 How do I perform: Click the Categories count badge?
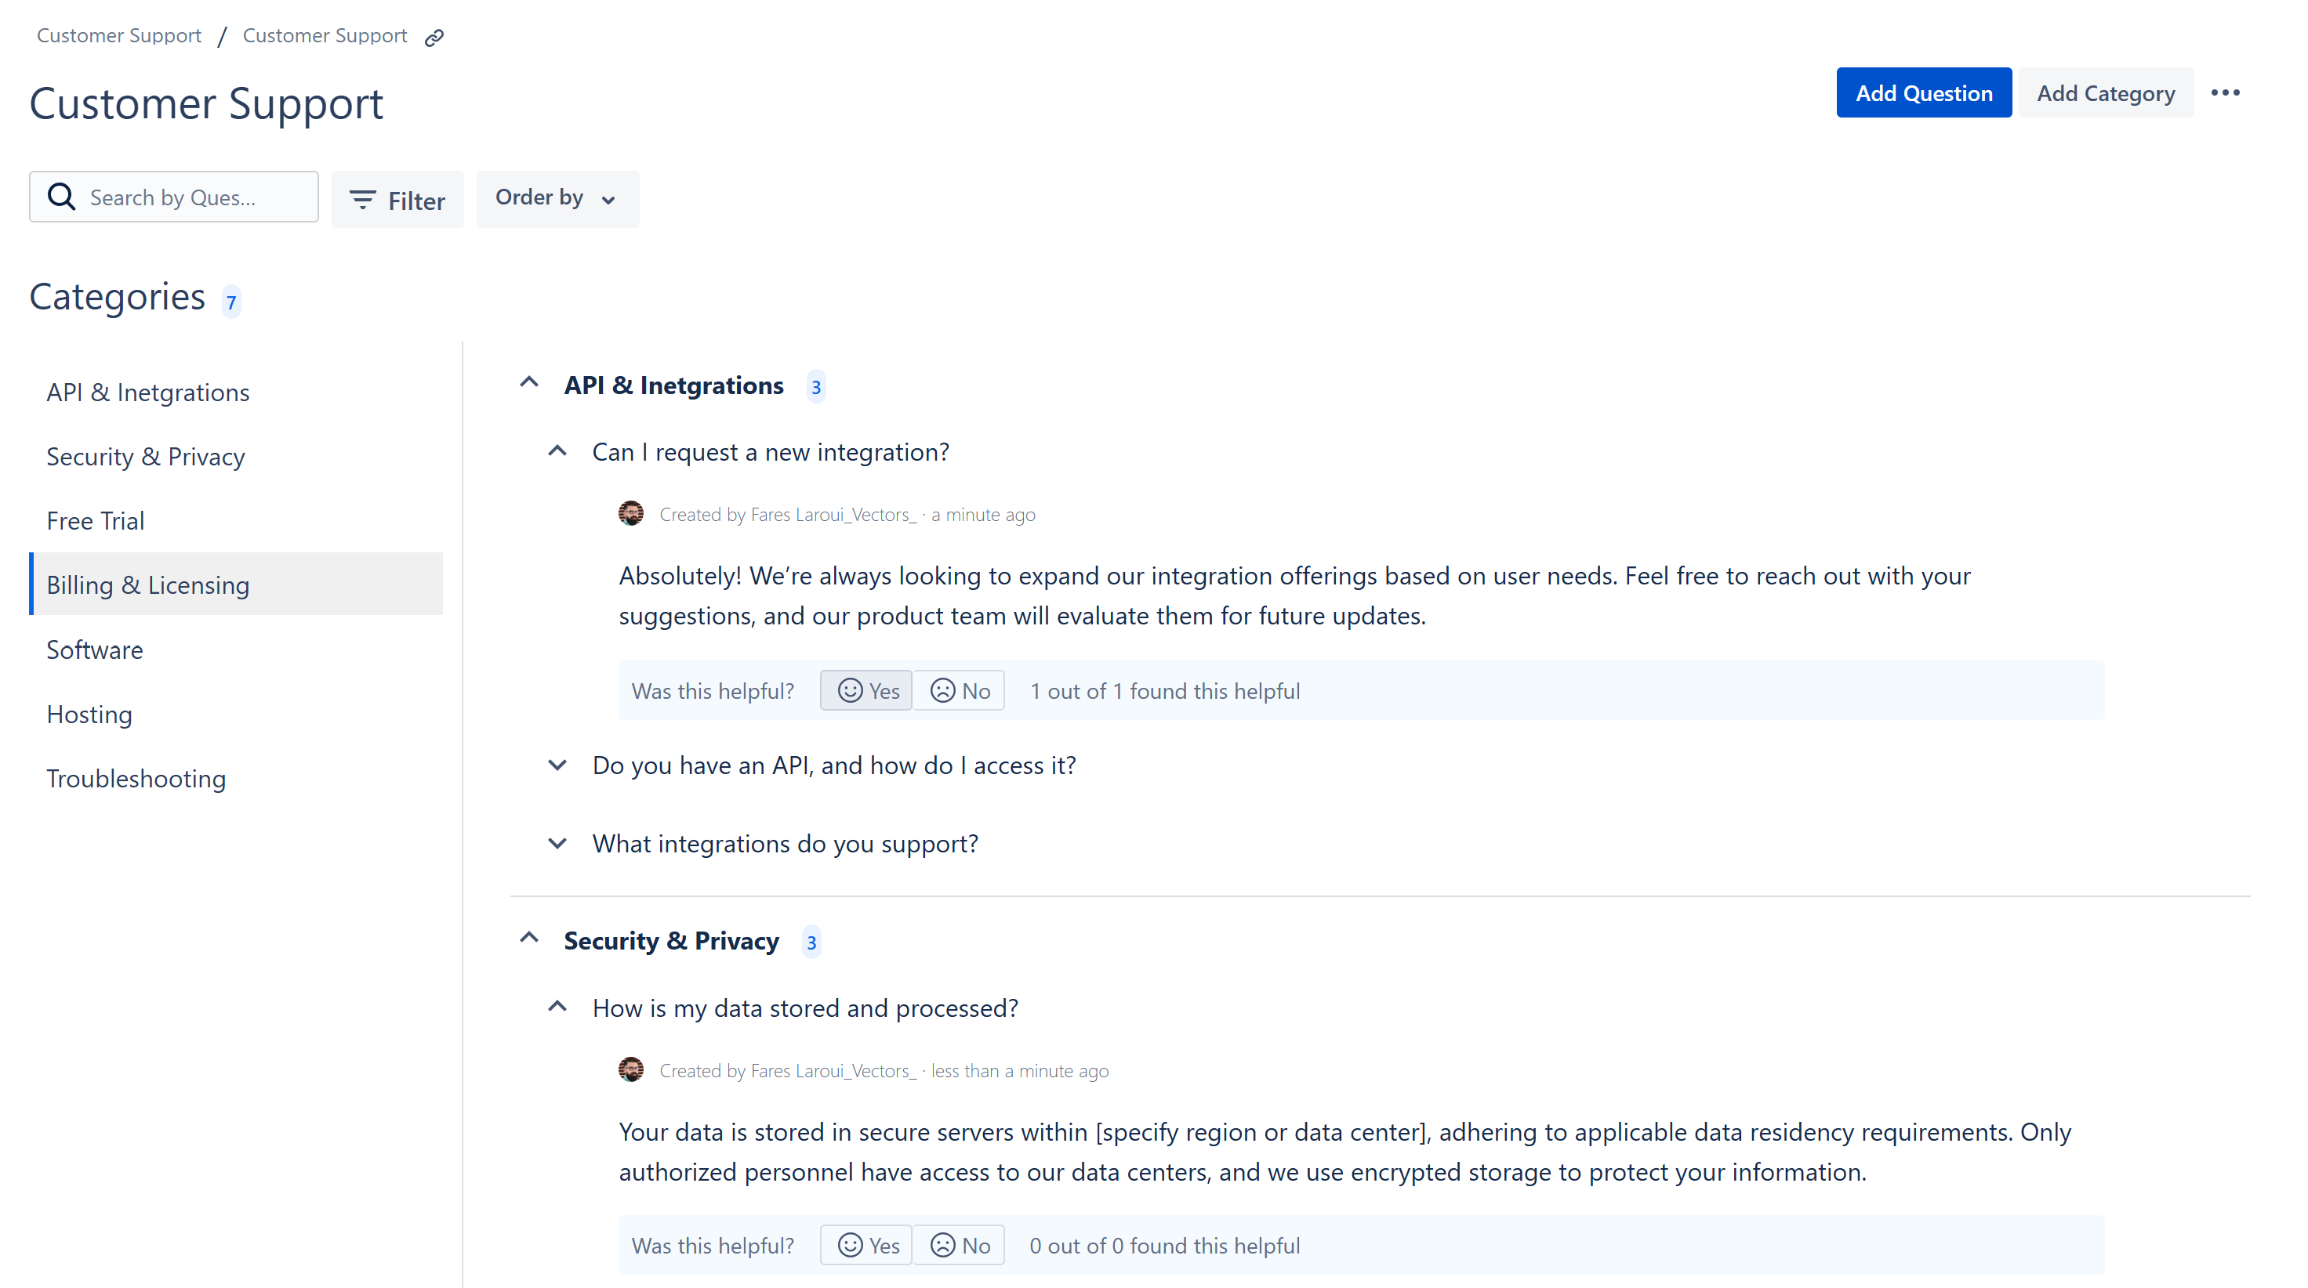tap(231, 302)
